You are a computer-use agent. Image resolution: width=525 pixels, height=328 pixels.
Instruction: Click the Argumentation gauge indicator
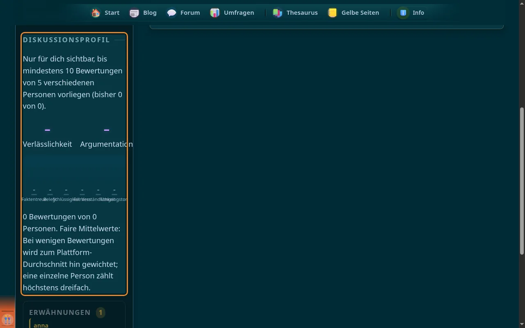[106, 130]
